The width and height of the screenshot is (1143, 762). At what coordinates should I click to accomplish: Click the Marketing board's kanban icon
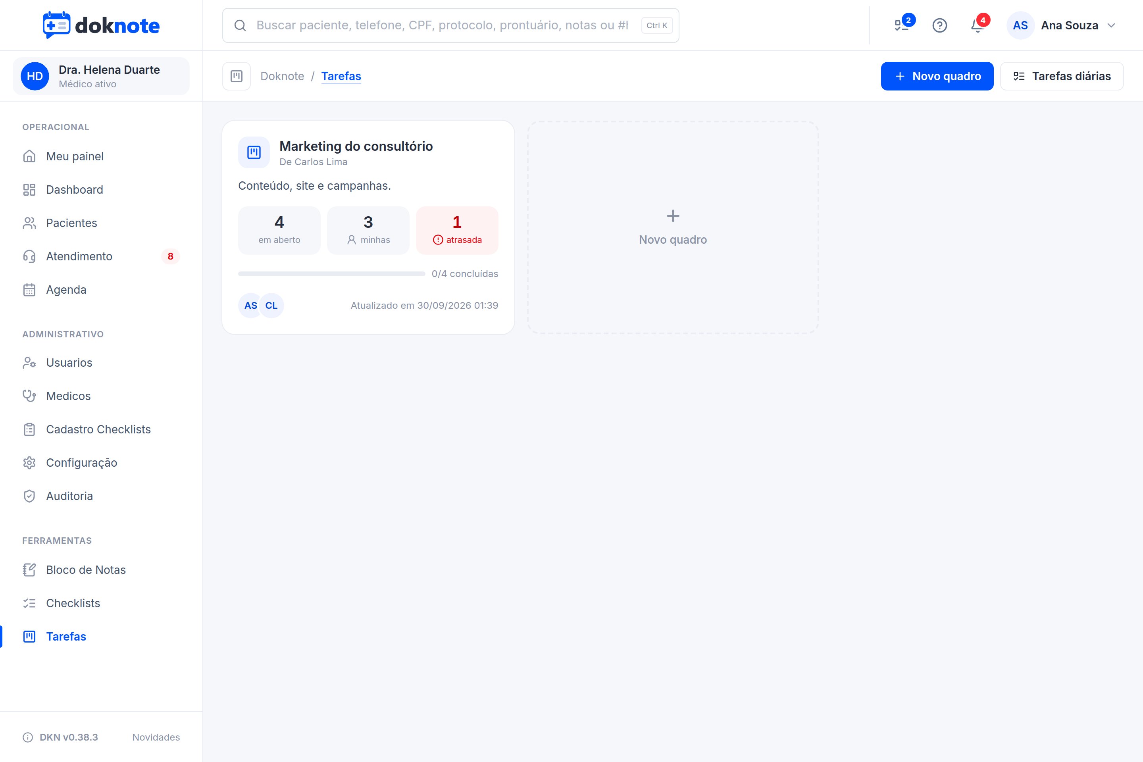(x=254, y=152)
